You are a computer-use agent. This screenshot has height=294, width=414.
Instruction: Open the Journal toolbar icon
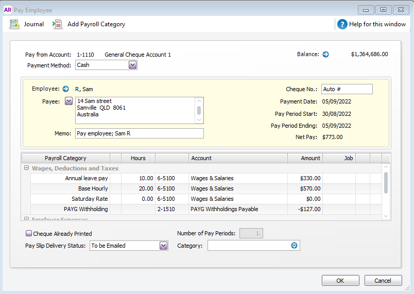14,24
